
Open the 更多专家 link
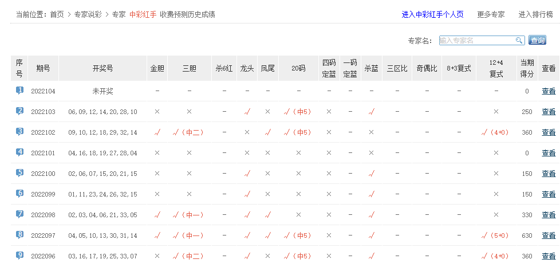(491, 14)
